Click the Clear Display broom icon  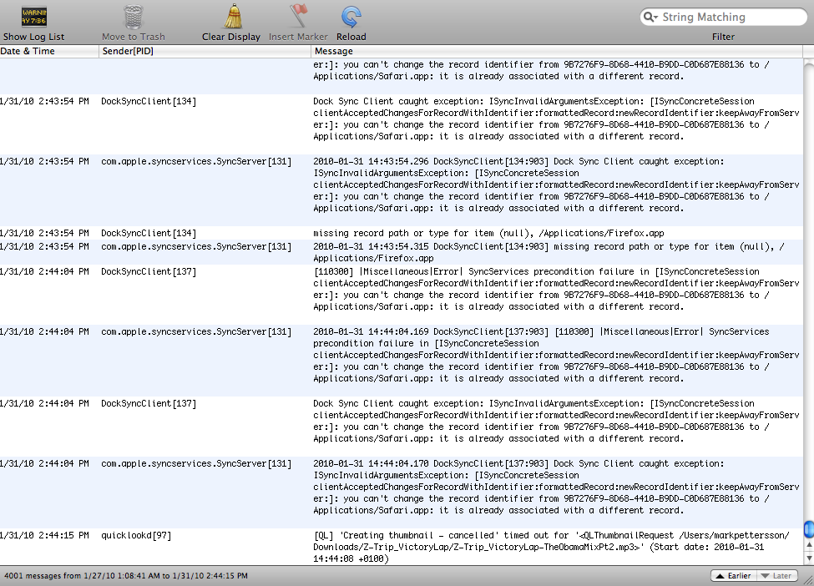(x=233, y=16)
